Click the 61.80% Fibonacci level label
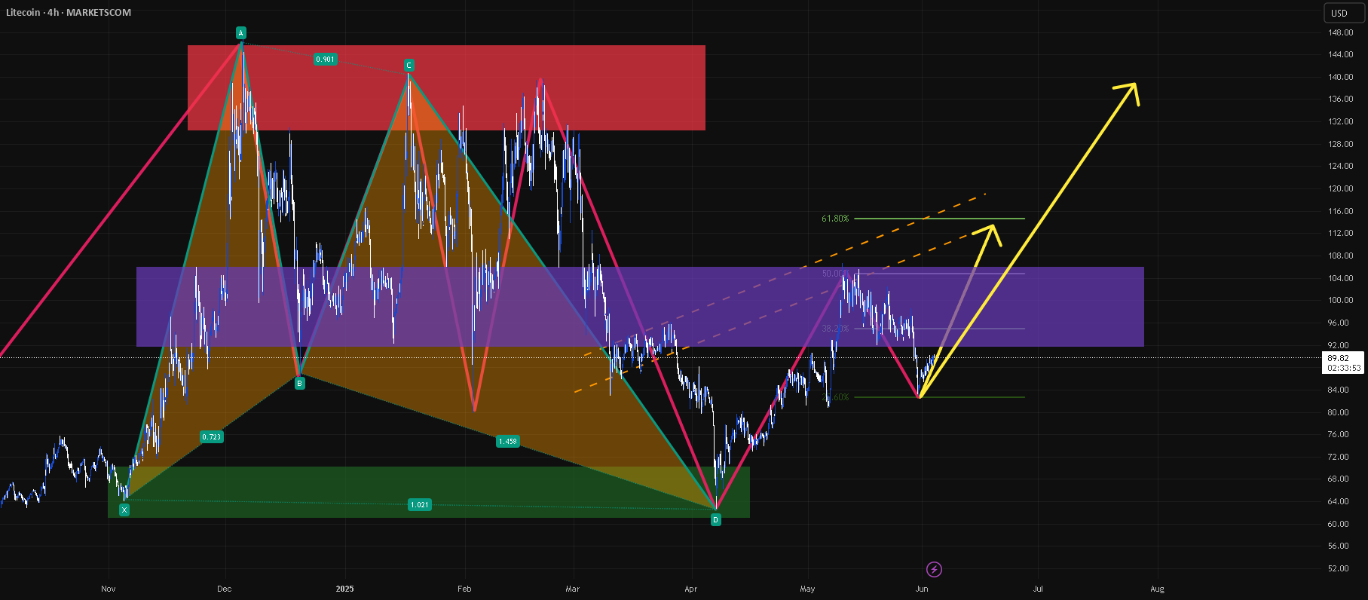This screenshot has width=1368, height=600. (835, 219)
